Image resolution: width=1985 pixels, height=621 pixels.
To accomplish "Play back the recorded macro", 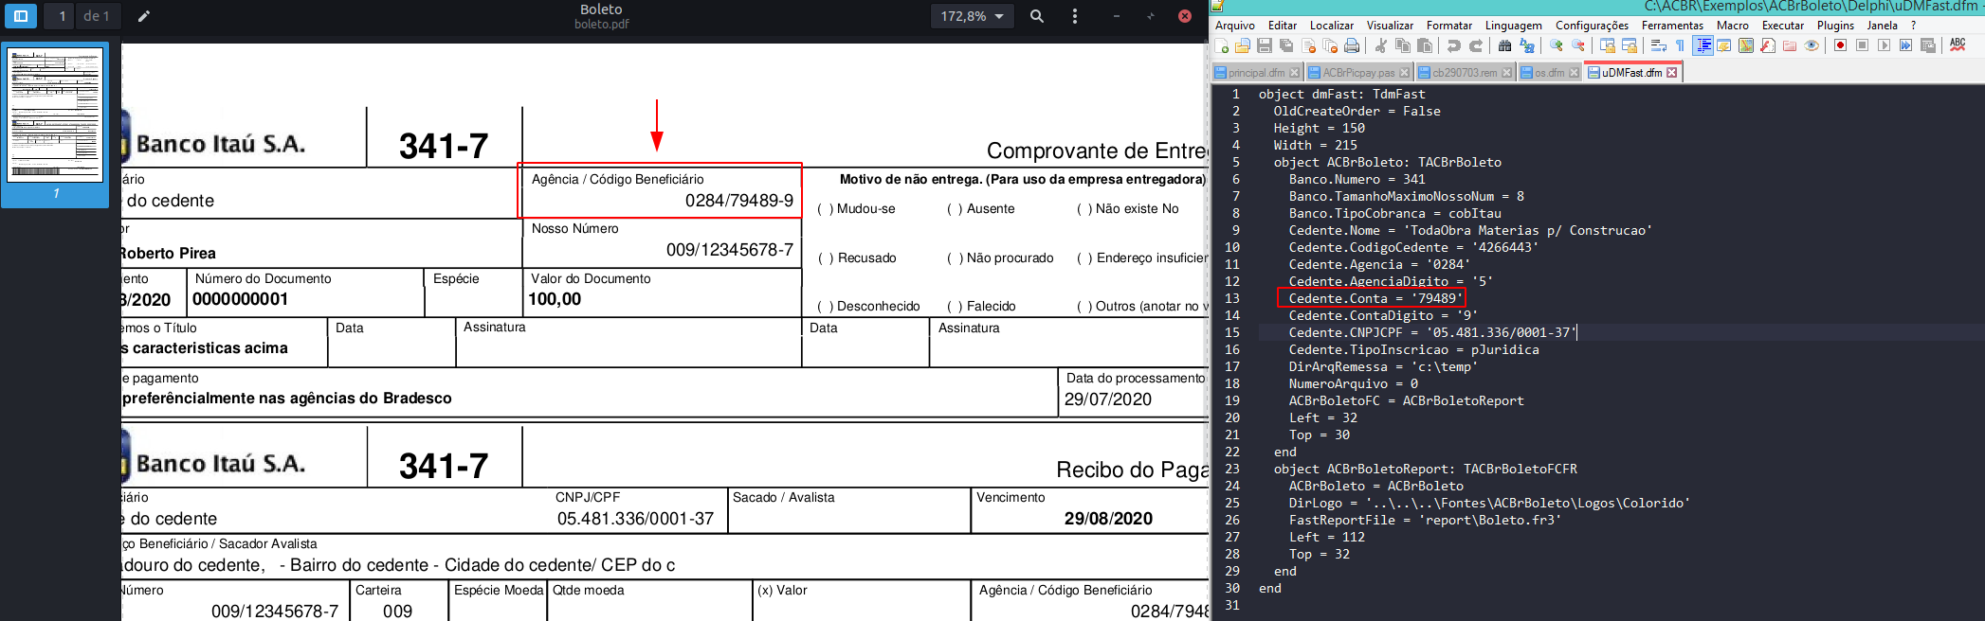I will point(1884,45).
